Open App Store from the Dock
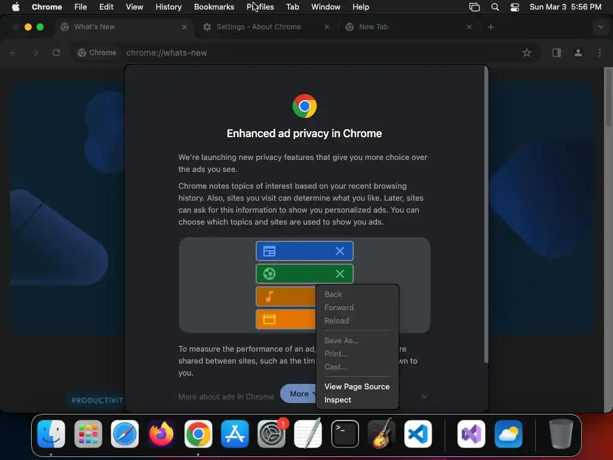This screenshot has height=460, width=613. coord(235,434)
